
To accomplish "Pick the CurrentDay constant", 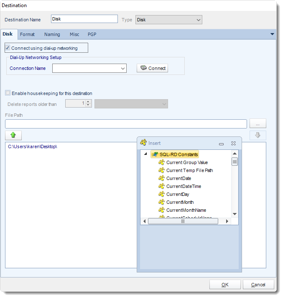I will coord(178,195).
